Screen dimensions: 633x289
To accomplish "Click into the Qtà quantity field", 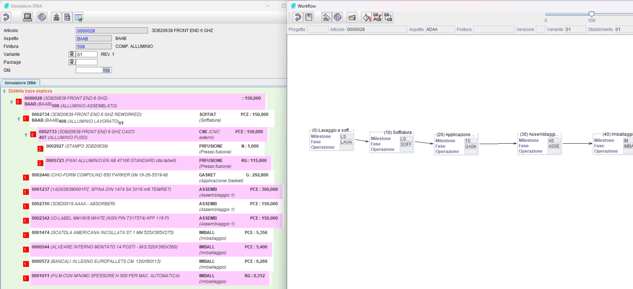I will click(94, 70).
